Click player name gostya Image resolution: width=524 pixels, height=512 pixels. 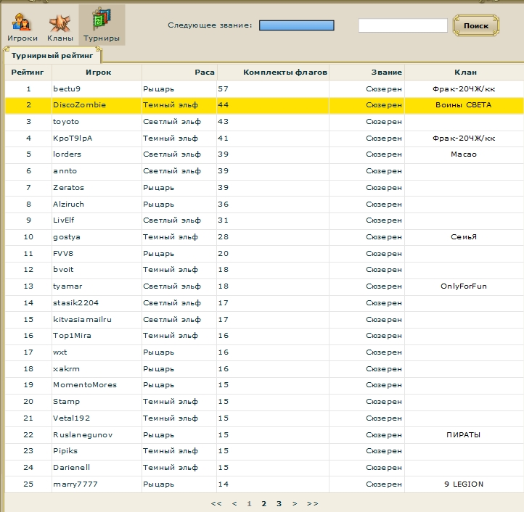click(67, 237)
